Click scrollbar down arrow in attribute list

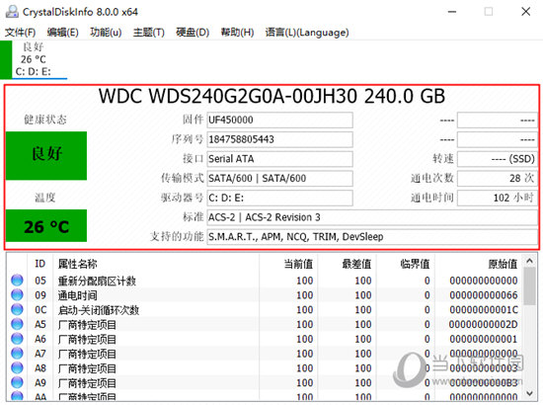coord(529,393)
